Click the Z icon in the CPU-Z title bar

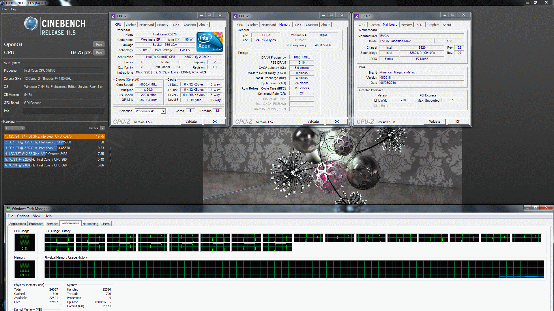point(113,16)
